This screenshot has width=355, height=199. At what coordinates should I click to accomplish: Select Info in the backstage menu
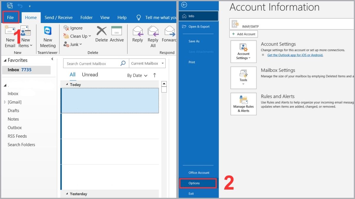click(199, 16)
